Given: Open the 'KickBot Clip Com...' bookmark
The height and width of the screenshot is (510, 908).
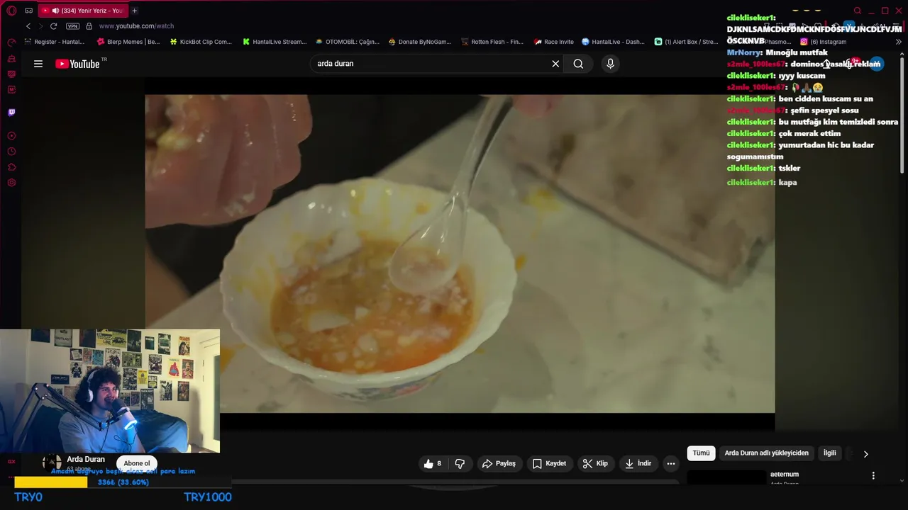Looking at the screenshot, I should [201, 42].
